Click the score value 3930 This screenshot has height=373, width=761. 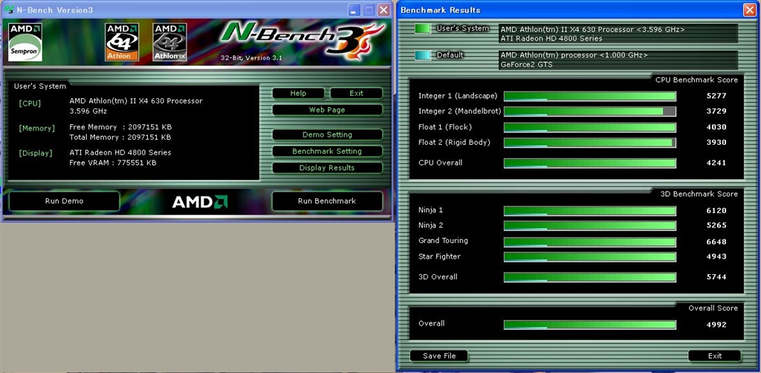[x=716, y=142]
